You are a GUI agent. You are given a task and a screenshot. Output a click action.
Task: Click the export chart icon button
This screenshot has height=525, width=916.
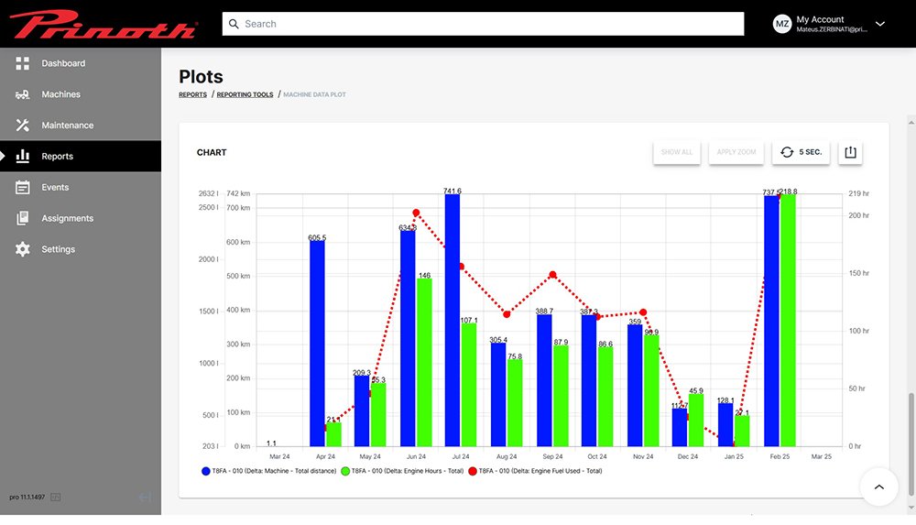(x=850, y=152)
